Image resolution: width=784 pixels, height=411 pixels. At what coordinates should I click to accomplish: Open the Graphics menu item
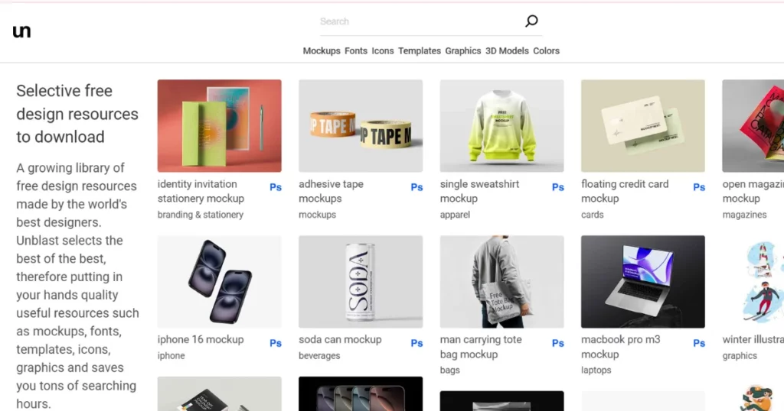click(x=463, y=51)
